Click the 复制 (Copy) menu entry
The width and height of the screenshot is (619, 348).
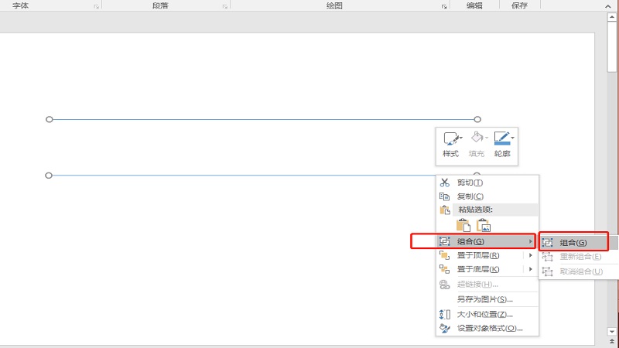[470, 196]
